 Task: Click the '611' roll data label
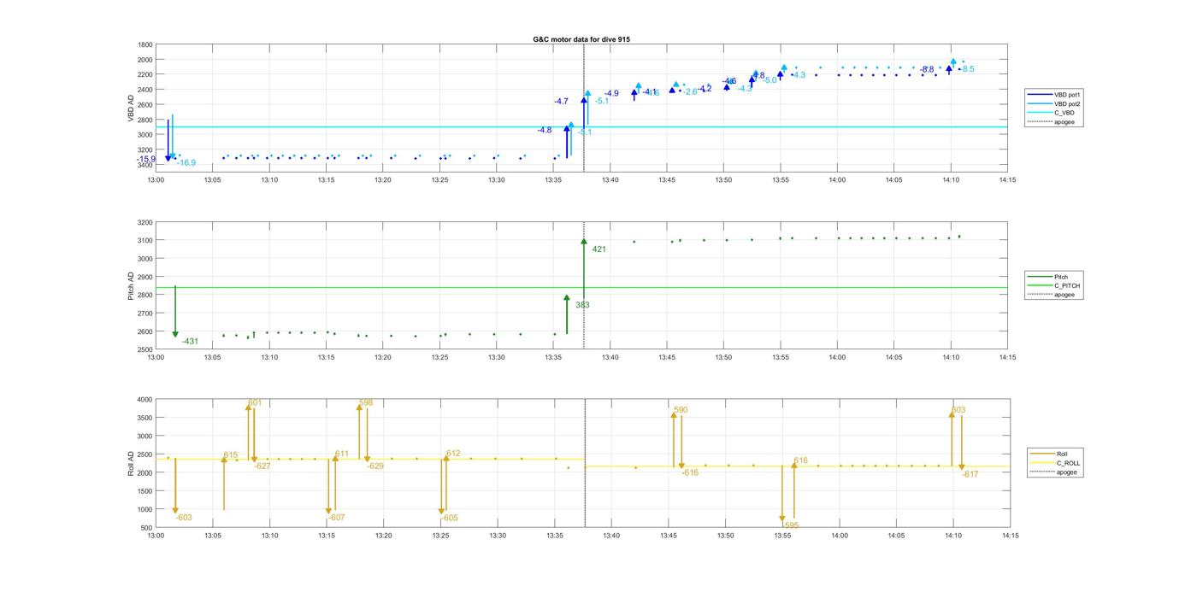click(x=342, y=454)
